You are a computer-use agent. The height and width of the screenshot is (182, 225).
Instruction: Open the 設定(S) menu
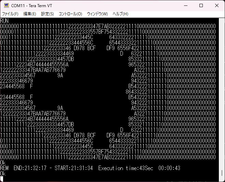tap(47, 14)
